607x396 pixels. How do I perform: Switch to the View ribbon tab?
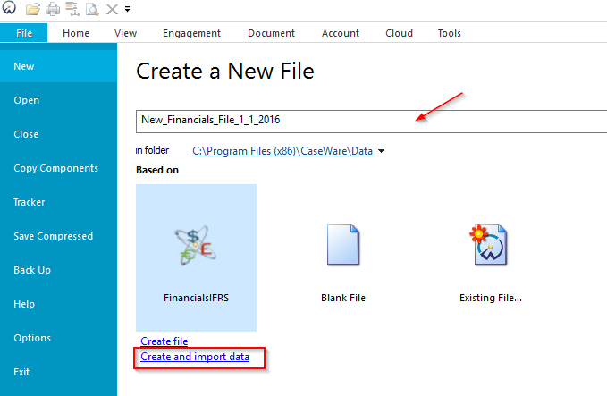point(125,33)
